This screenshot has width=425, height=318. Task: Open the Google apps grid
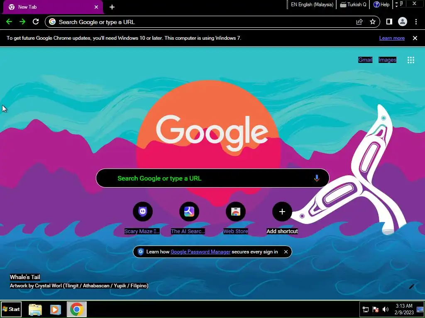coord(411,60)
